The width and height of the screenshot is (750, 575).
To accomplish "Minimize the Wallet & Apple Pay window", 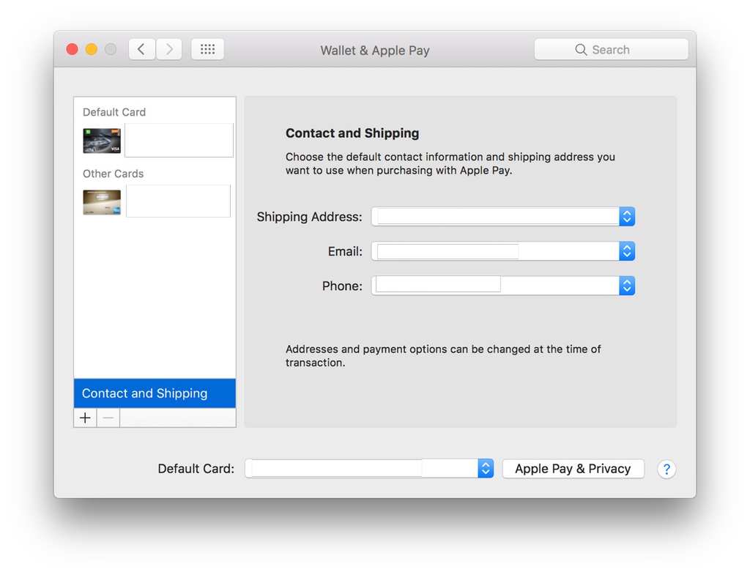I will click(91, 49).
